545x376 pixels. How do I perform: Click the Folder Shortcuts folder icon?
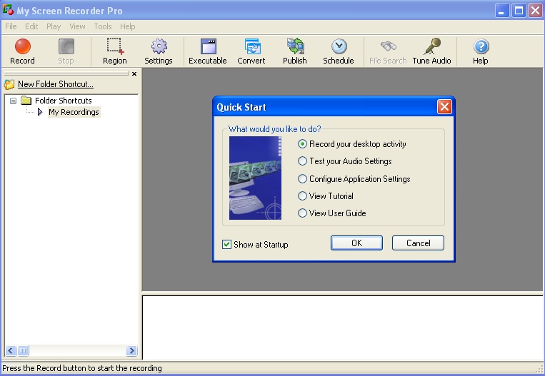click(26, 101)
